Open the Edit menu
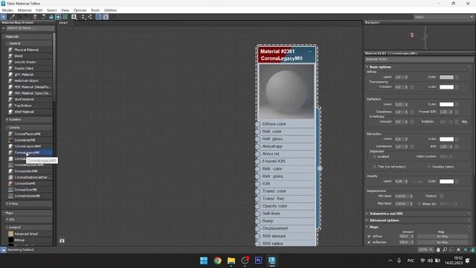This screenshot has height=268, width=476. (x=39, y=10)
